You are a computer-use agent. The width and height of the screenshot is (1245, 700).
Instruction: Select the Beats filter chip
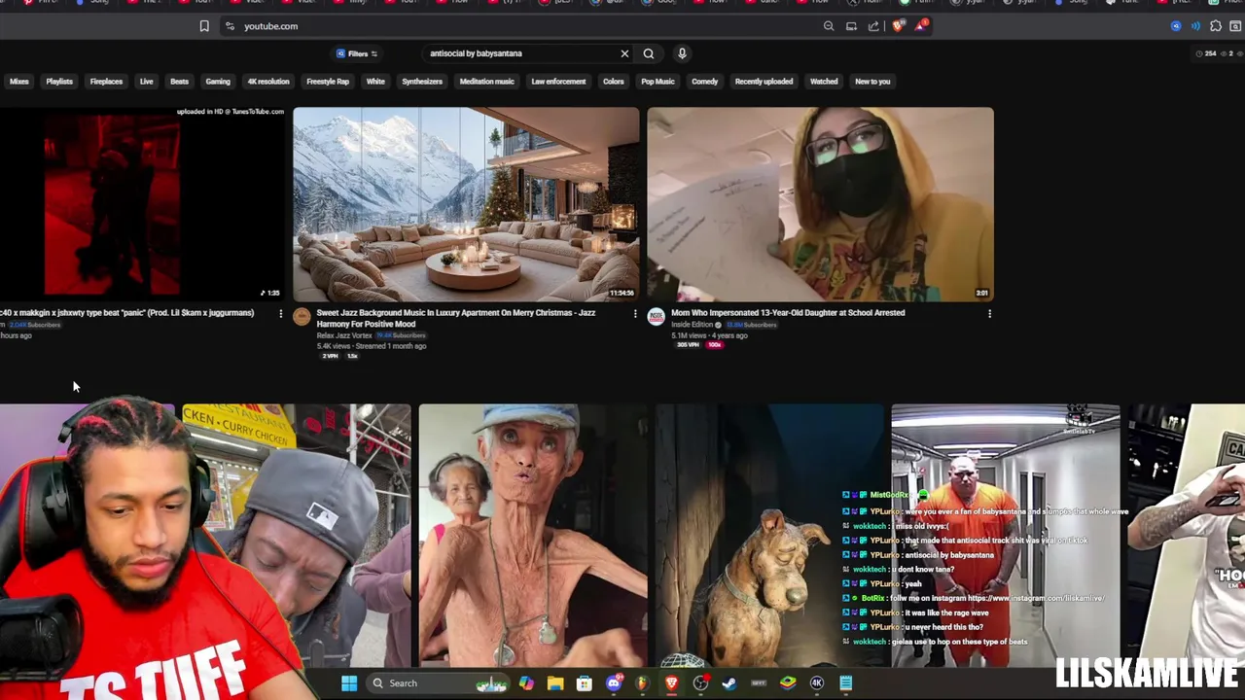(179, 82)
